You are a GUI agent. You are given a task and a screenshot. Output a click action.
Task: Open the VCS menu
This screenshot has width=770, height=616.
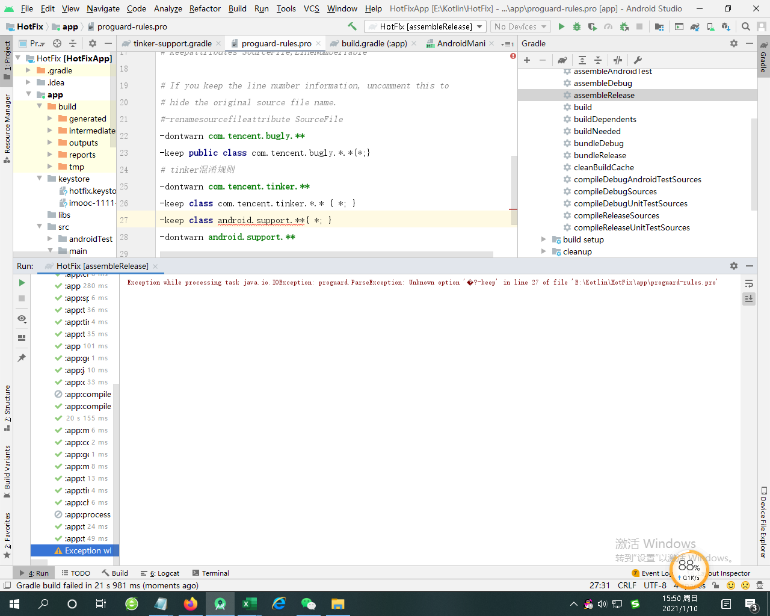(x=312, y=8)
